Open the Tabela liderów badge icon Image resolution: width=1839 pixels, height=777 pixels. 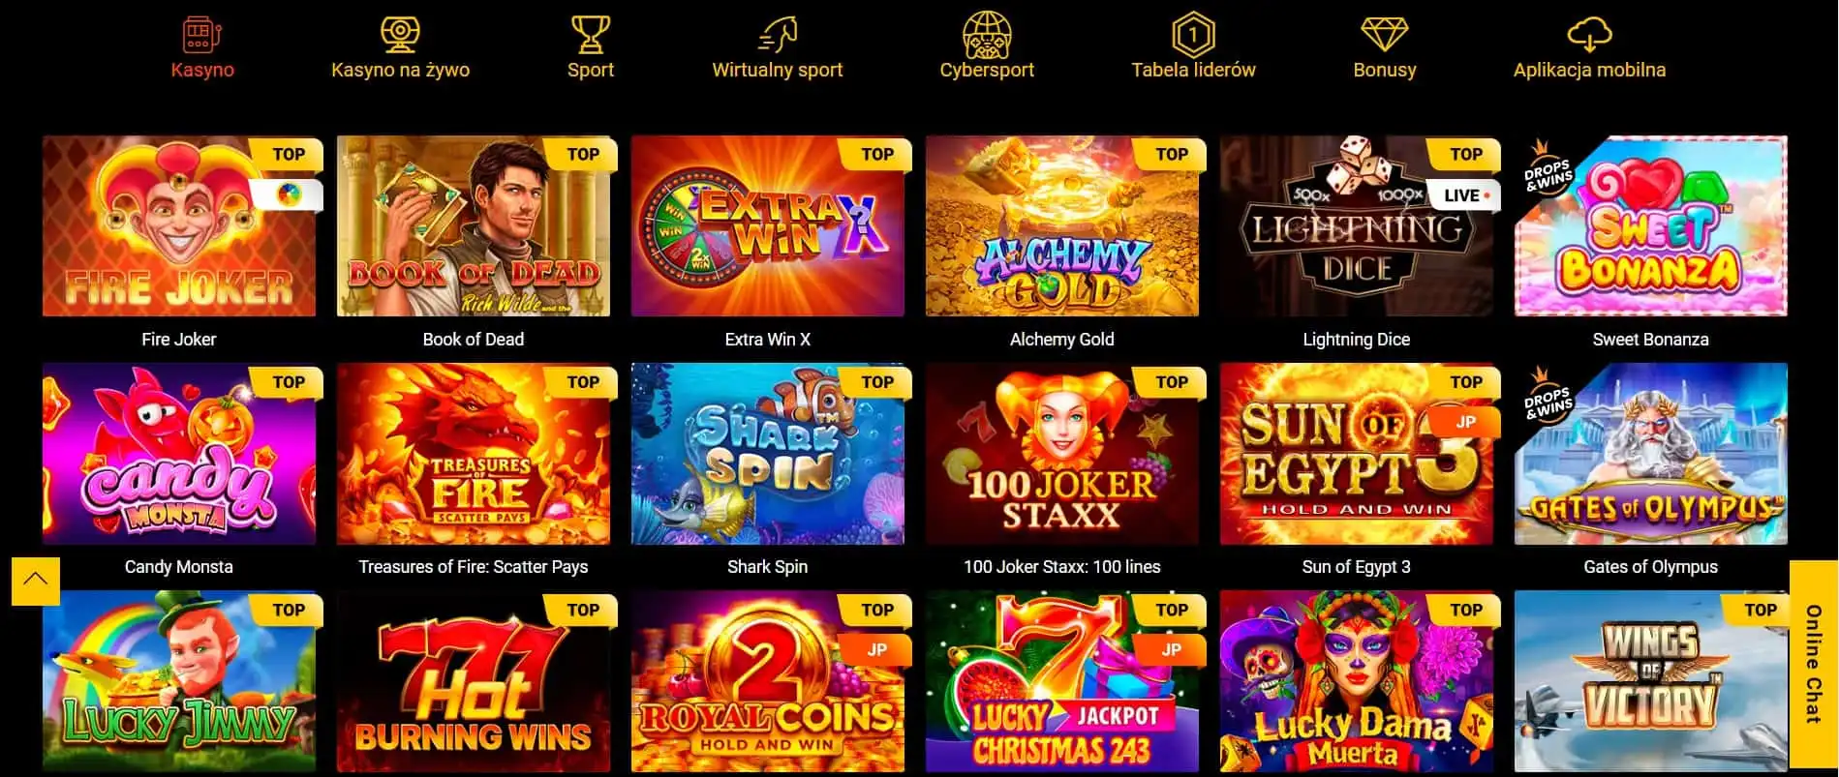click(1193, 34)
